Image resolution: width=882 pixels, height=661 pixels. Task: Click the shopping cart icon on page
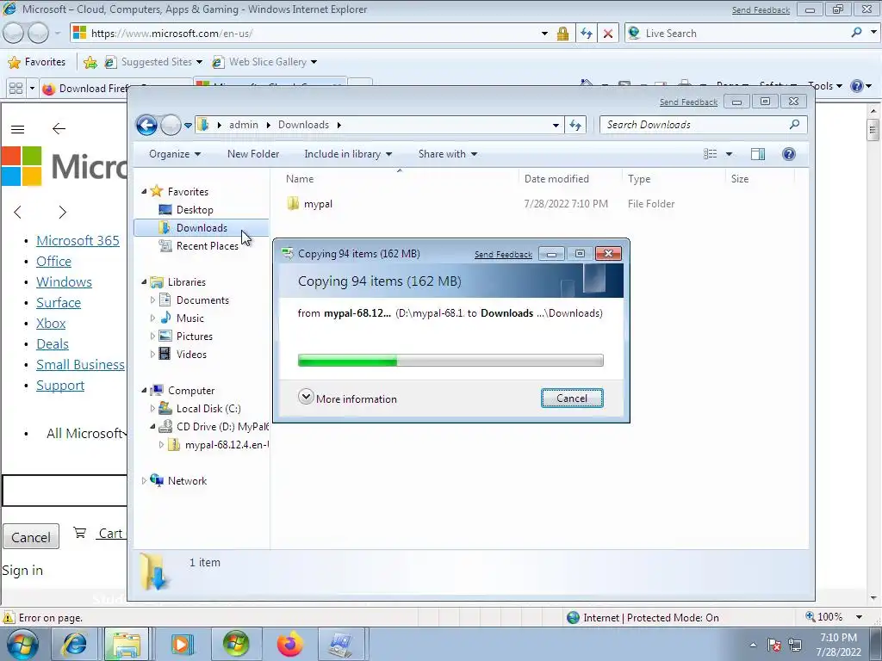click(80, 532)
